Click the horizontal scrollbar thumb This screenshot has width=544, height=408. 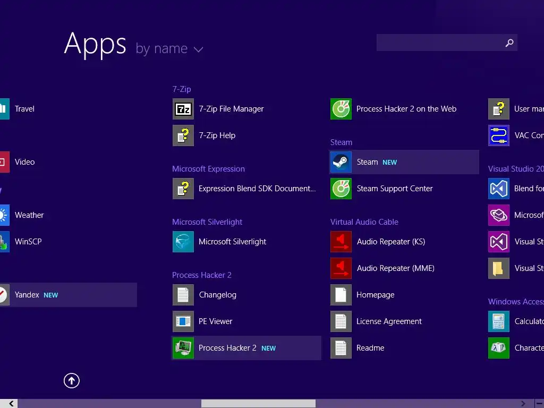259,404
